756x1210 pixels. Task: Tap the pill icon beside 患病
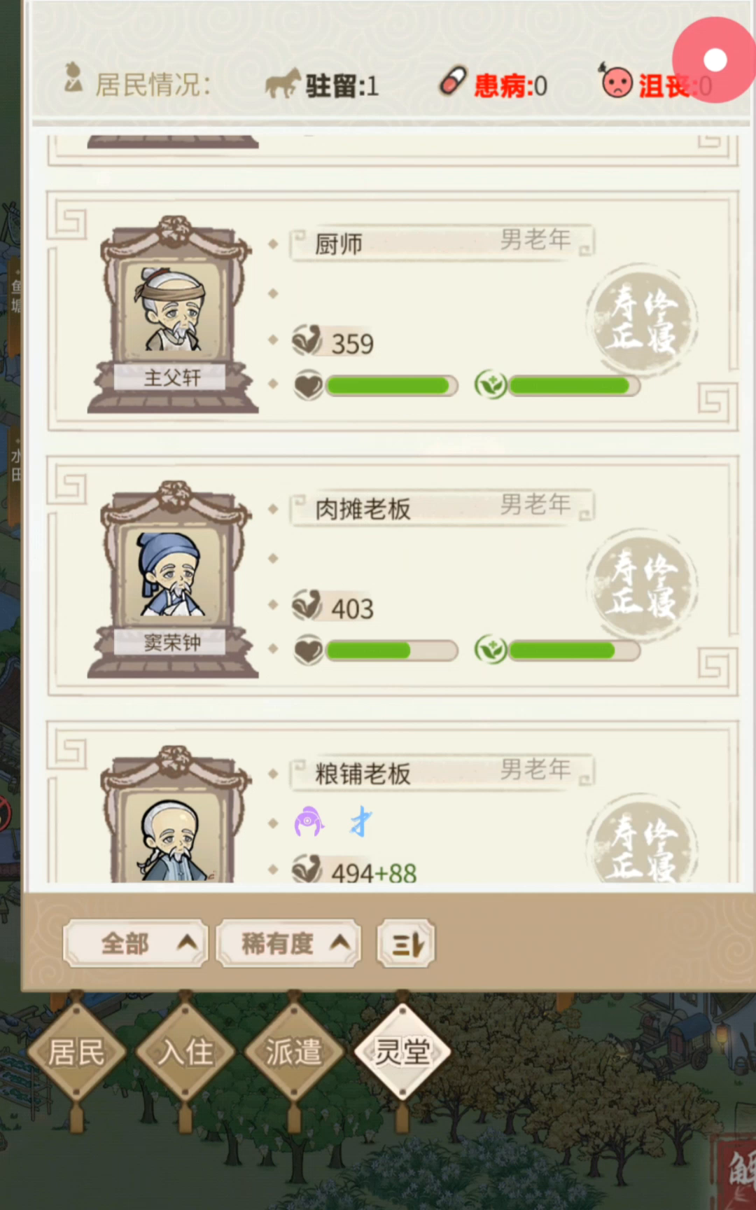[x=453, y=81]
